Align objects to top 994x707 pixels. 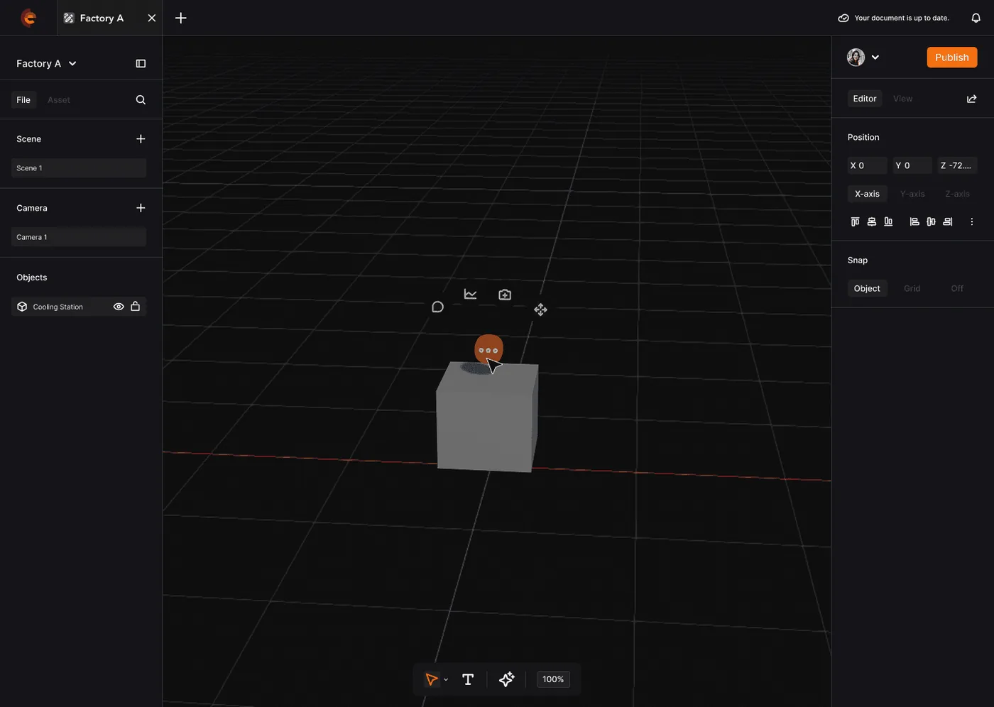click(855, 222)
